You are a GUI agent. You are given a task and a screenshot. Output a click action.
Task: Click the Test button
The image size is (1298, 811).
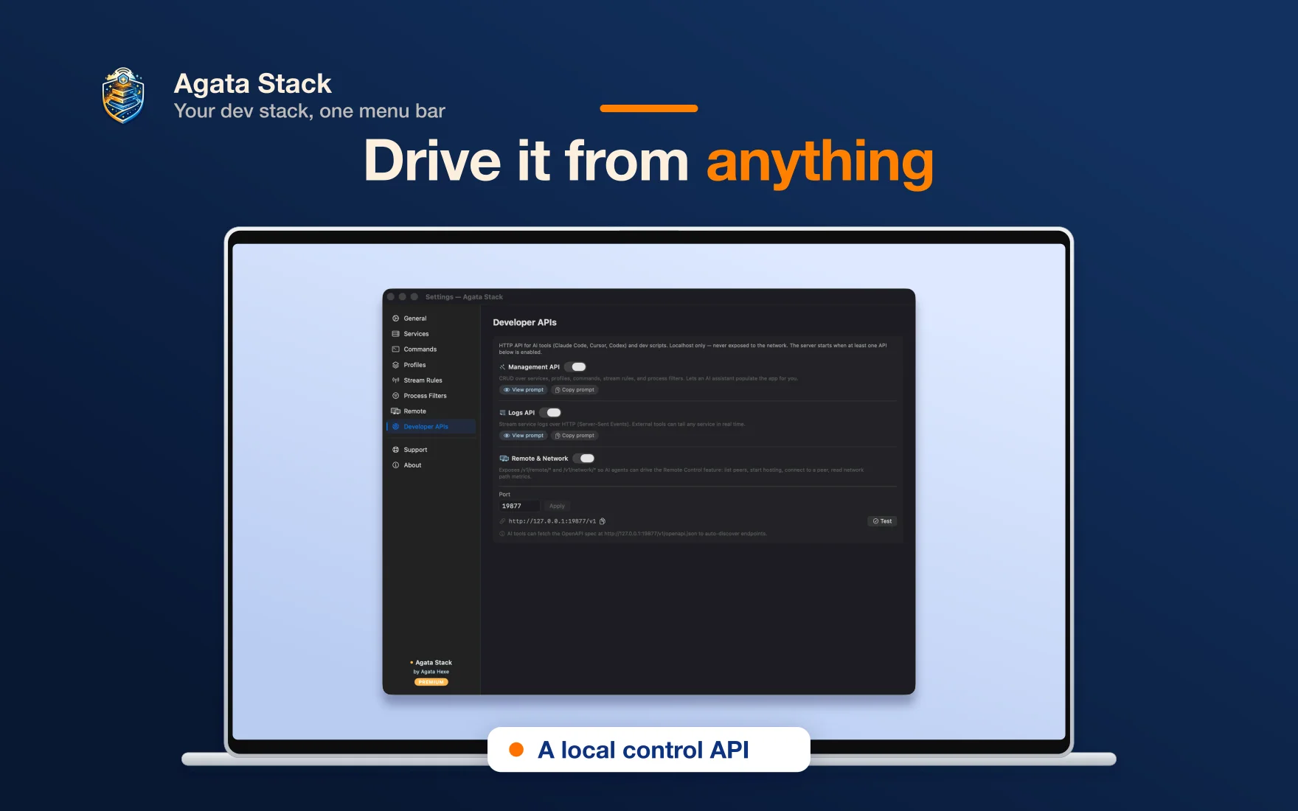click(882, 521)
